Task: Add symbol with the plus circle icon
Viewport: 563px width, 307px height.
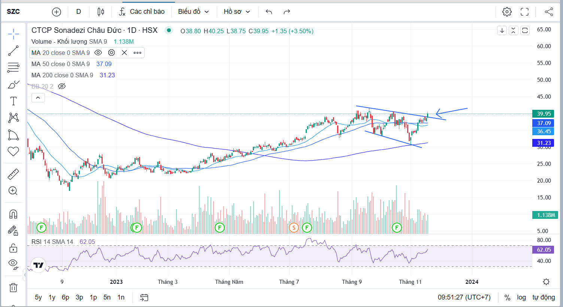Action: (56, 12)
